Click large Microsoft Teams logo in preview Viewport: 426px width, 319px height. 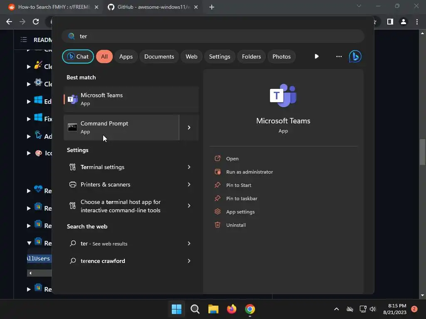pos(283,96)
